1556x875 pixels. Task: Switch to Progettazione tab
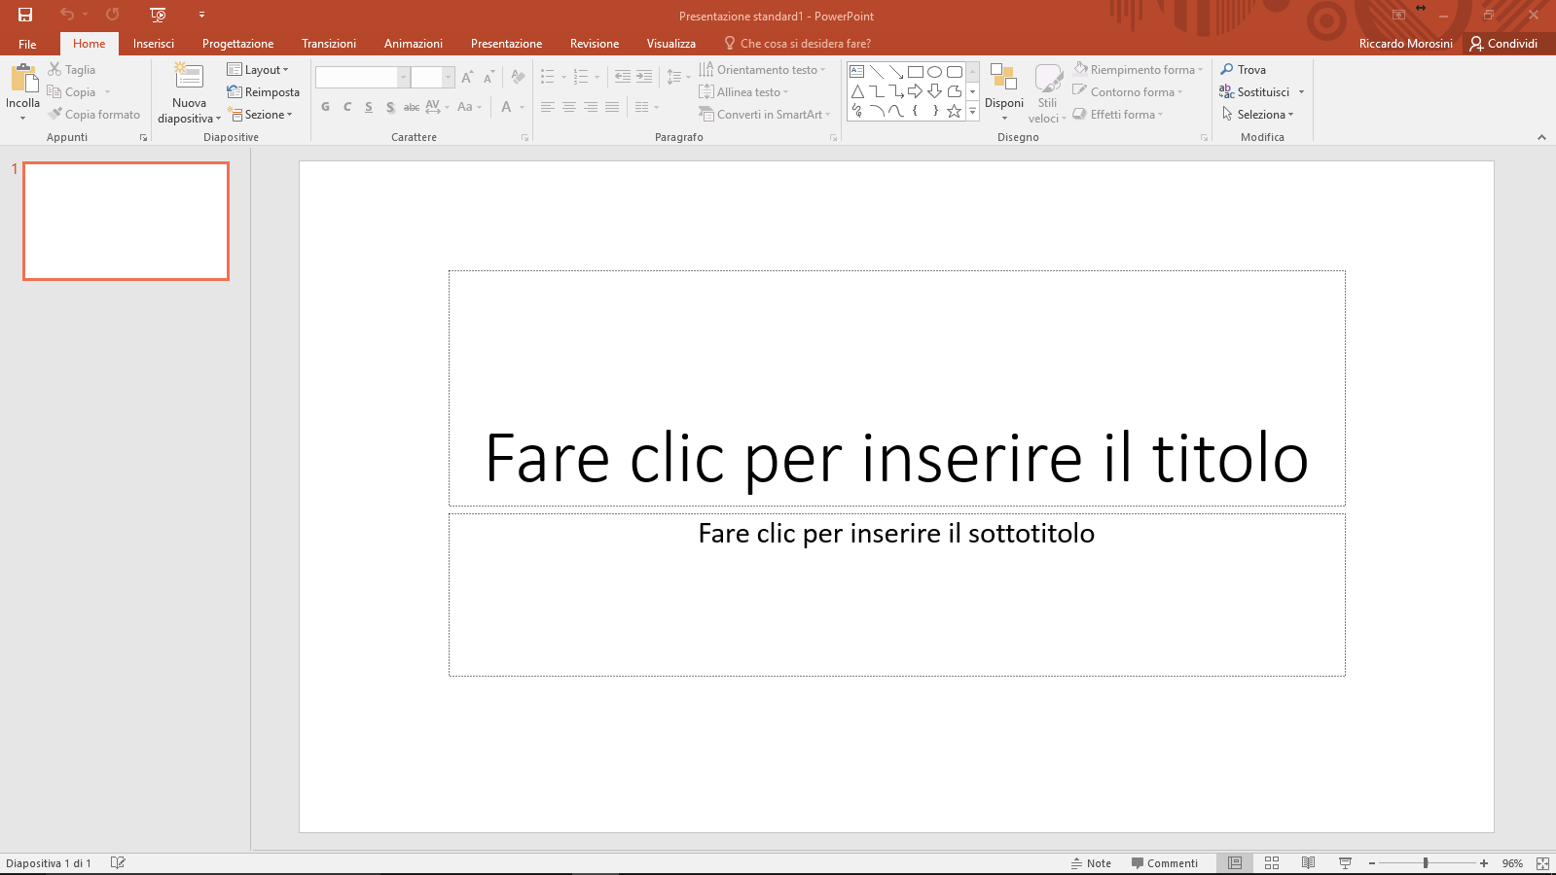pyautogui.click(x=237, y=44)
